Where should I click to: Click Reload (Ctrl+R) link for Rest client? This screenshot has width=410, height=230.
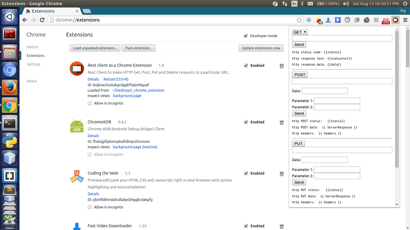point(116,79)
